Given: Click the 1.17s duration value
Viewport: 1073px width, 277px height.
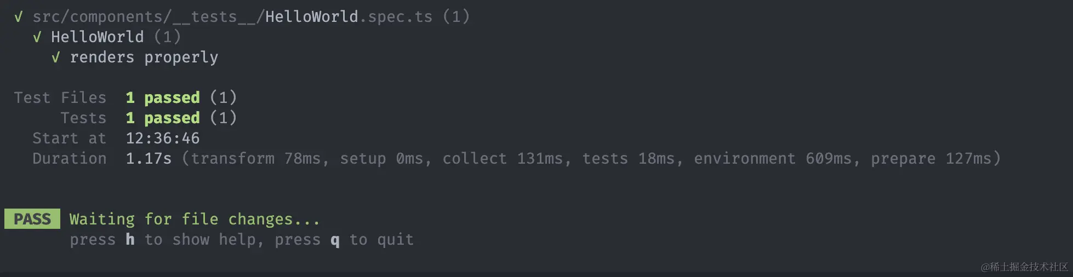Looking at the screenshot, I should (149, 158).
